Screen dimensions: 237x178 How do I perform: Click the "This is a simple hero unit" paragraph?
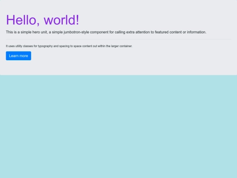(106, 32)
